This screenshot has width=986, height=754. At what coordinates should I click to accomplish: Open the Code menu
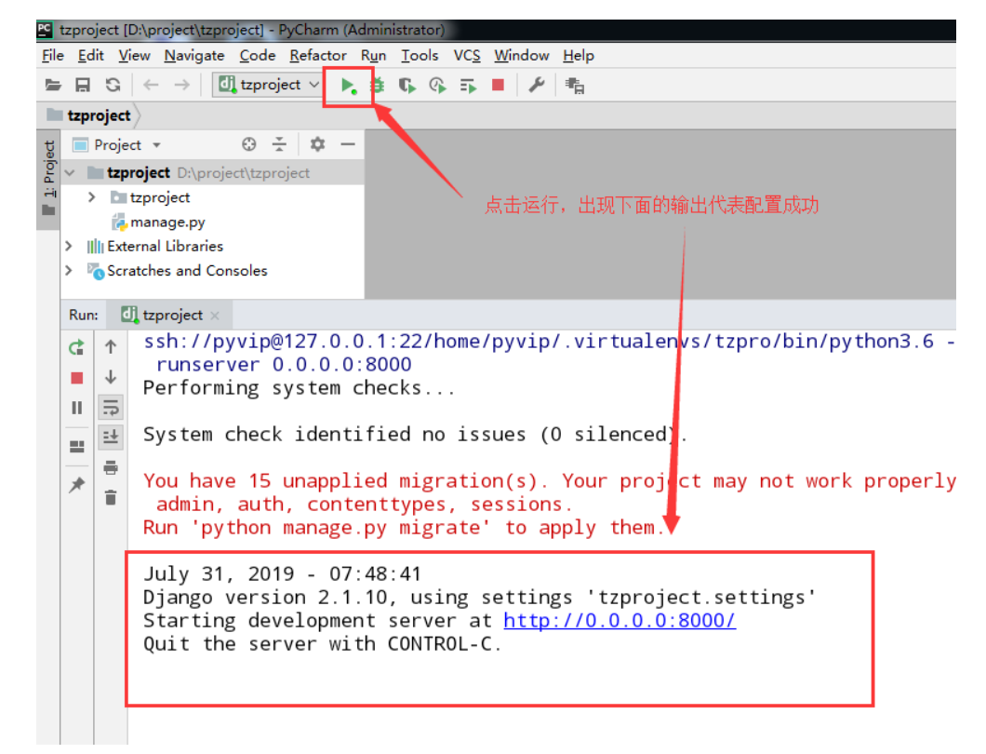tap(257, 55)
